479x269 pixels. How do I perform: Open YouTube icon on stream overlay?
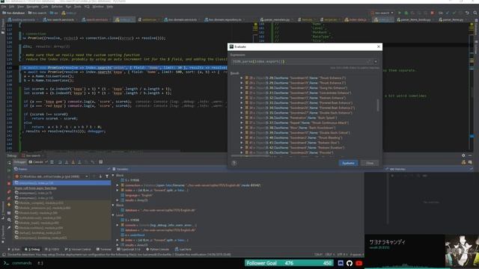[x=359, y=263]
